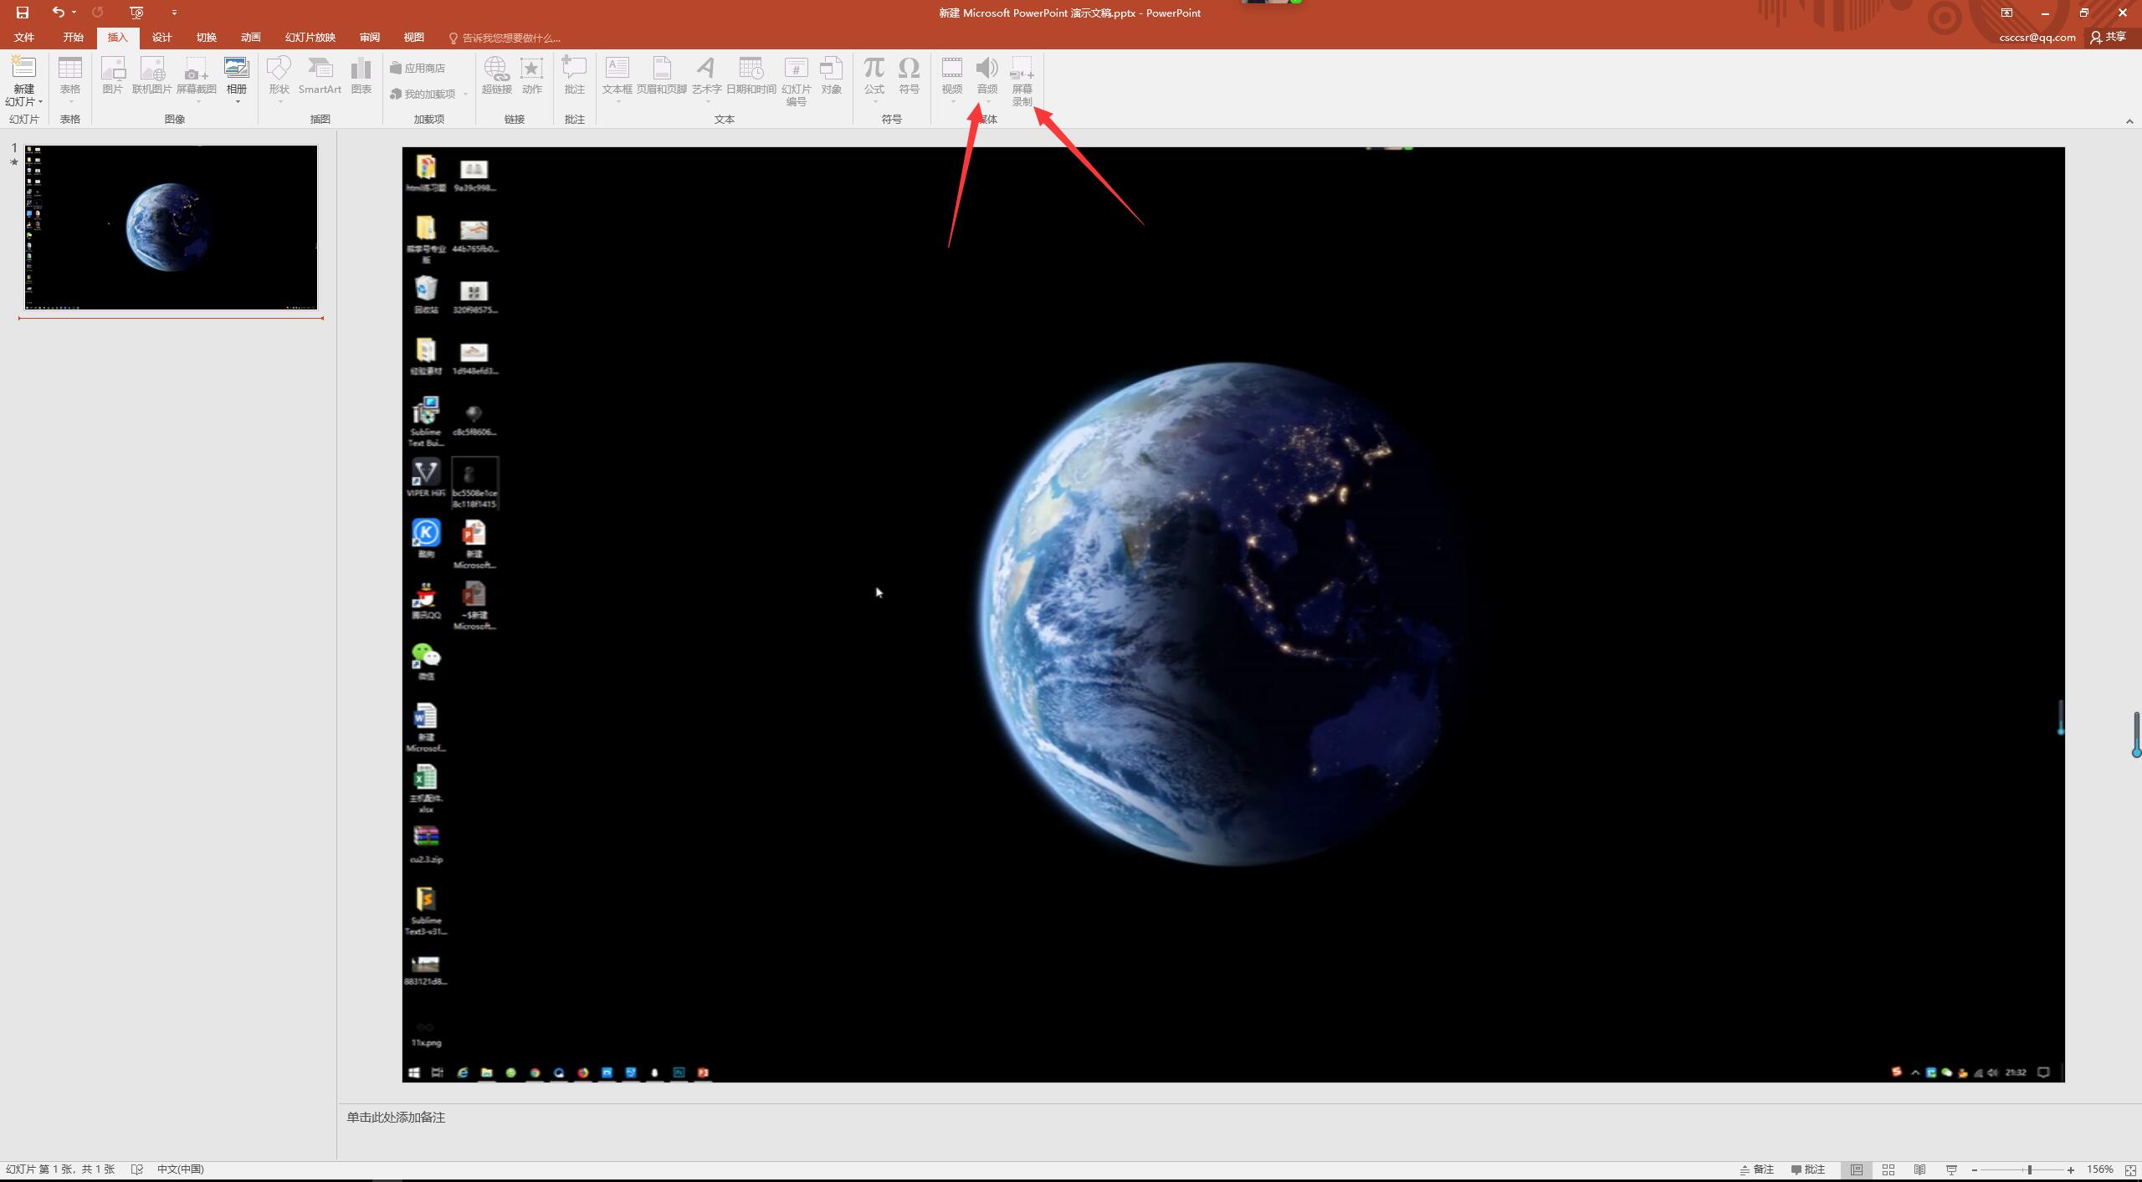Switch to the 设计 tab
Image resolution: width=2142 pixels, height=1182 pixels.
point(161,38)
